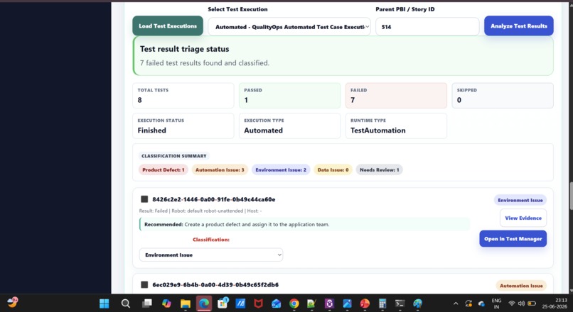Open the Terminal app from the taskbar

(x=400, y=303)
